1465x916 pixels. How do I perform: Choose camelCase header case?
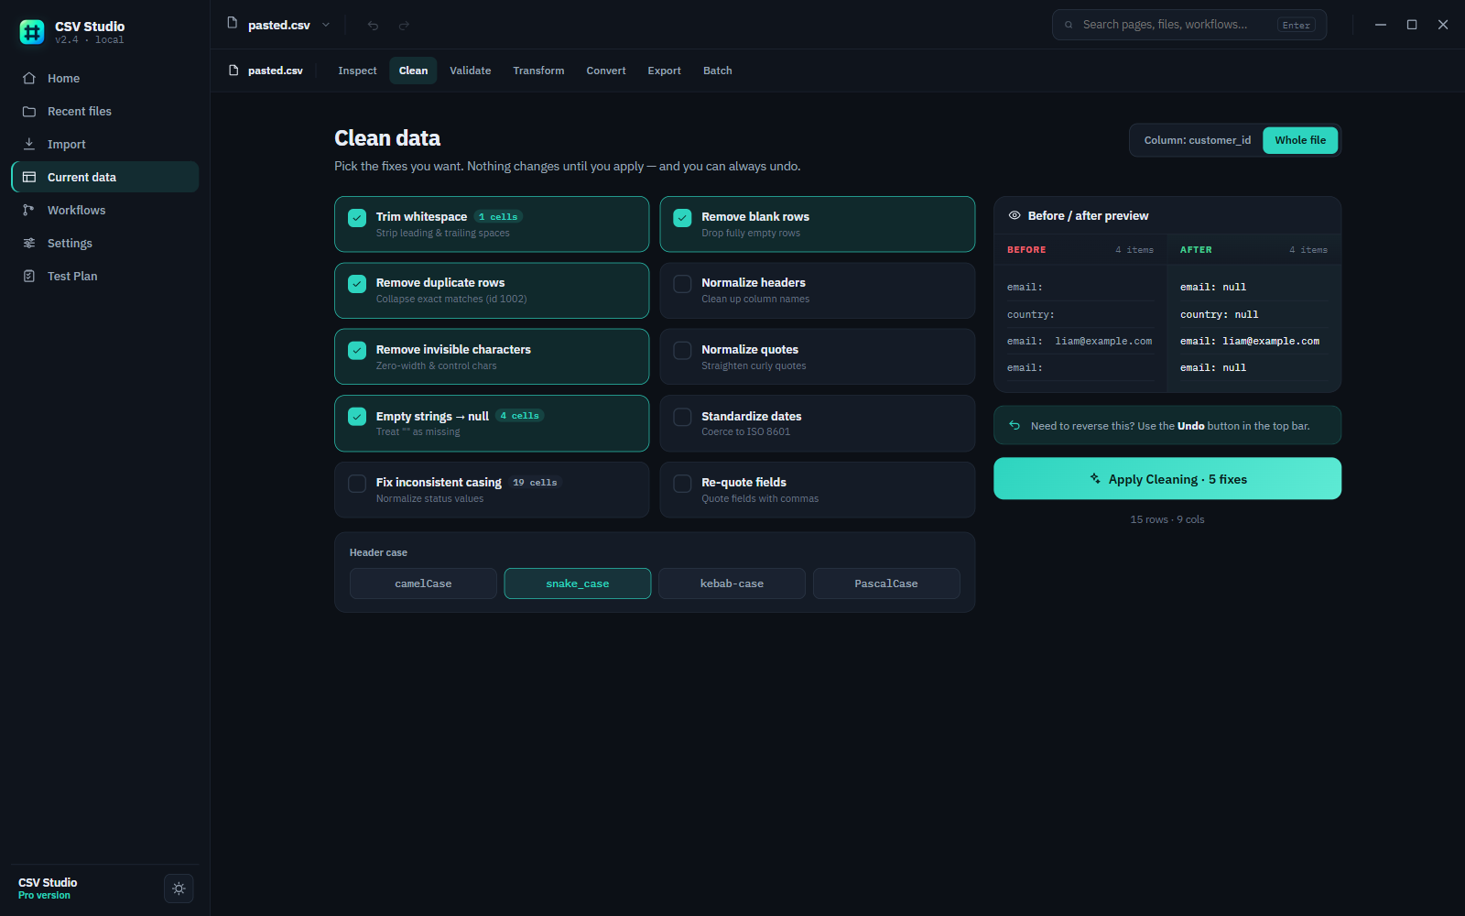(423, 583)
